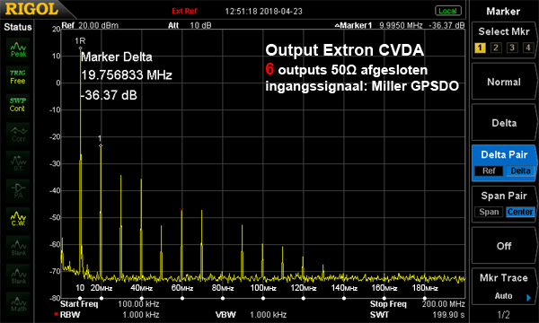Click the 40MHz axis label

click(x=141, y=288)
